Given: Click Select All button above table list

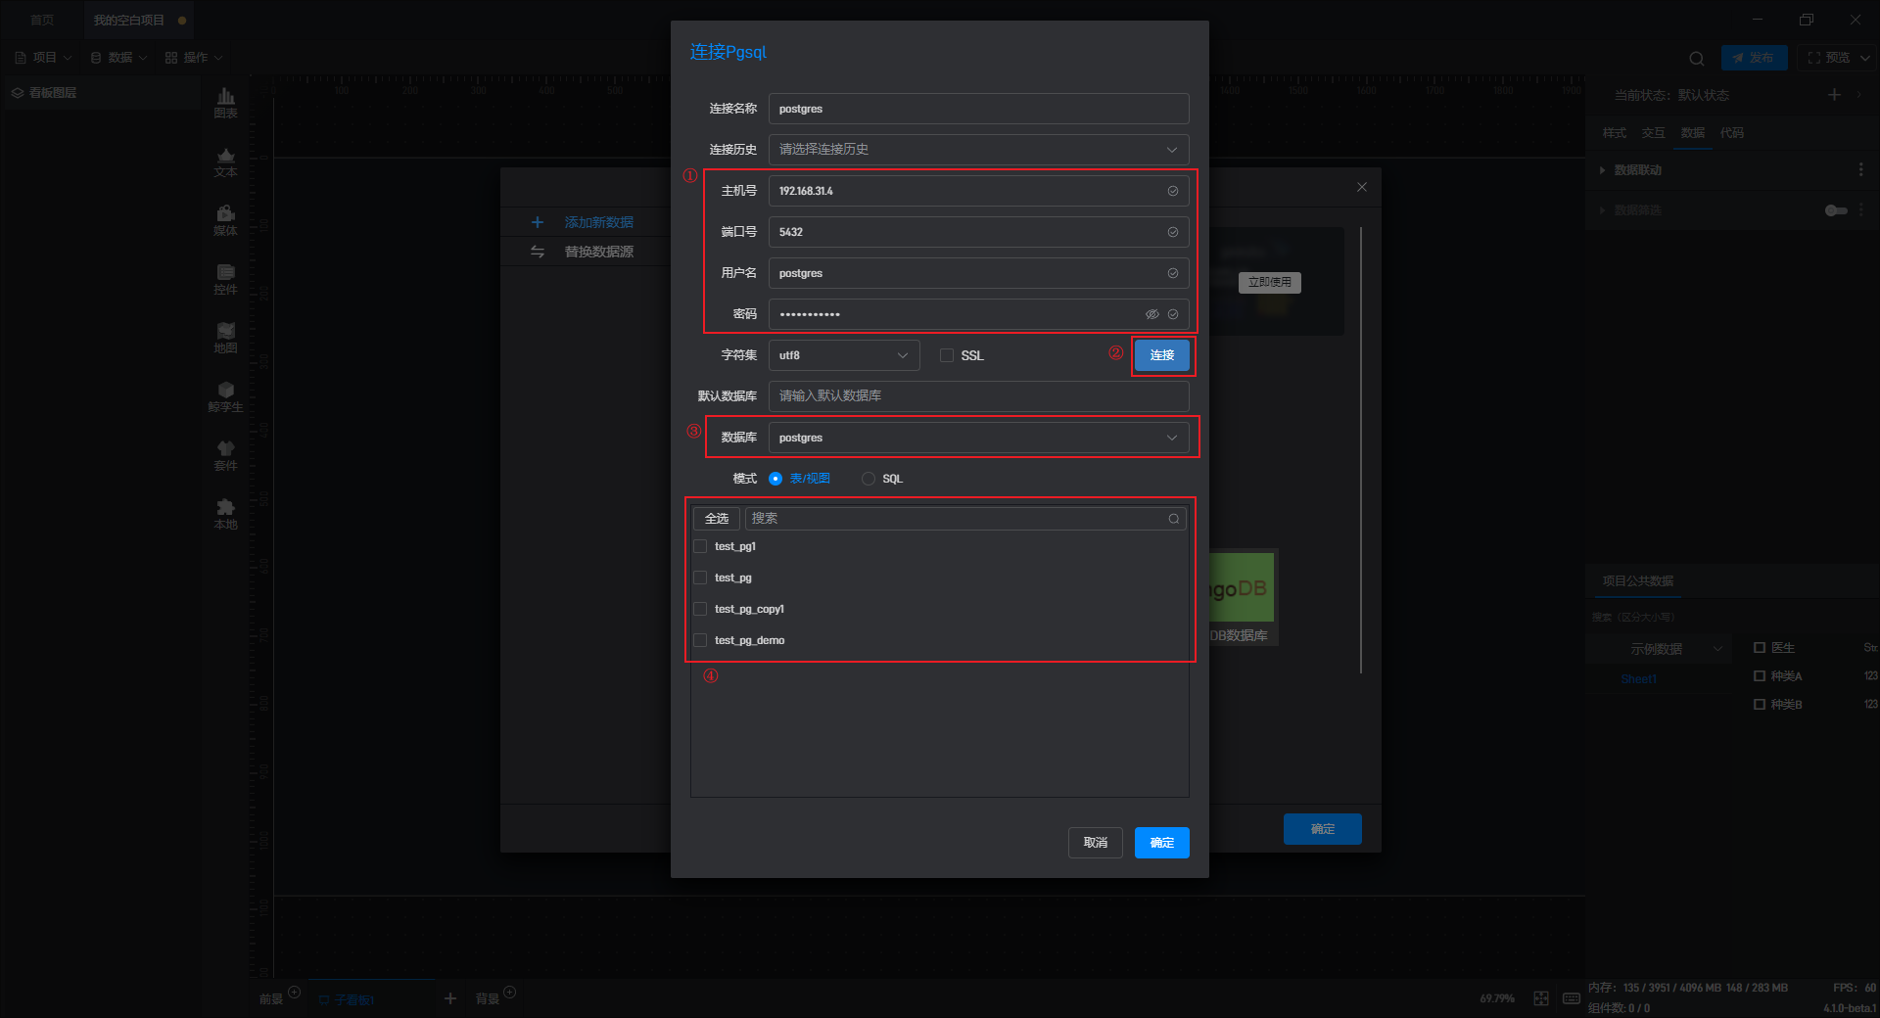Looking at the screenshot, I should (717, 519).
